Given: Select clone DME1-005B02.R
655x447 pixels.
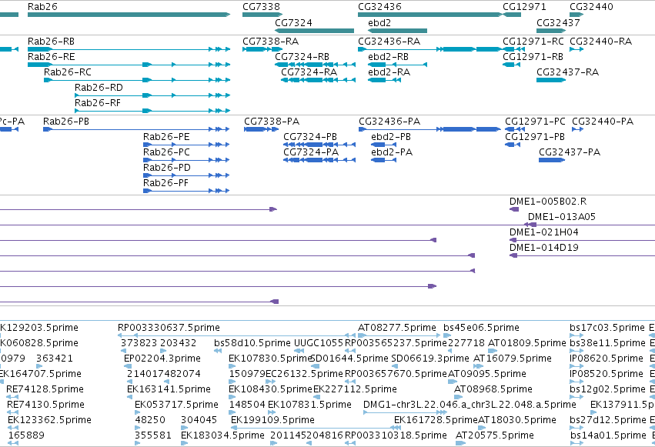Looking at the screenshot, I should pos(548,202).
